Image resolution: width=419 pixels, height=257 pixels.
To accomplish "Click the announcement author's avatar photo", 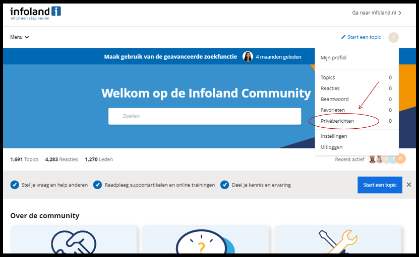I will (x=248, y=56).
